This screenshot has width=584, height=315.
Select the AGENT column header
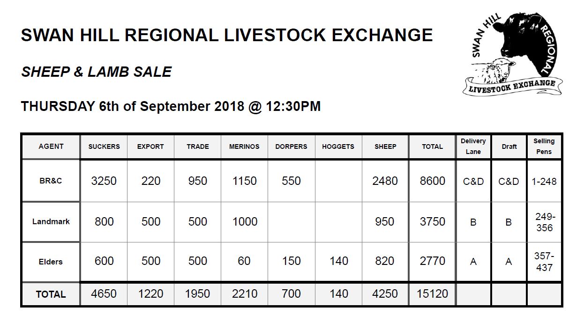point(51,147)
